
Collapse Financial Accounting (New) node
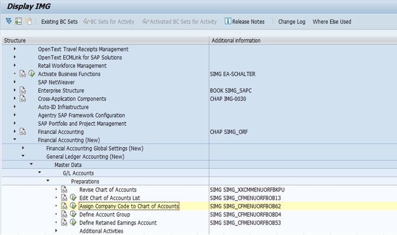(15, 139)
